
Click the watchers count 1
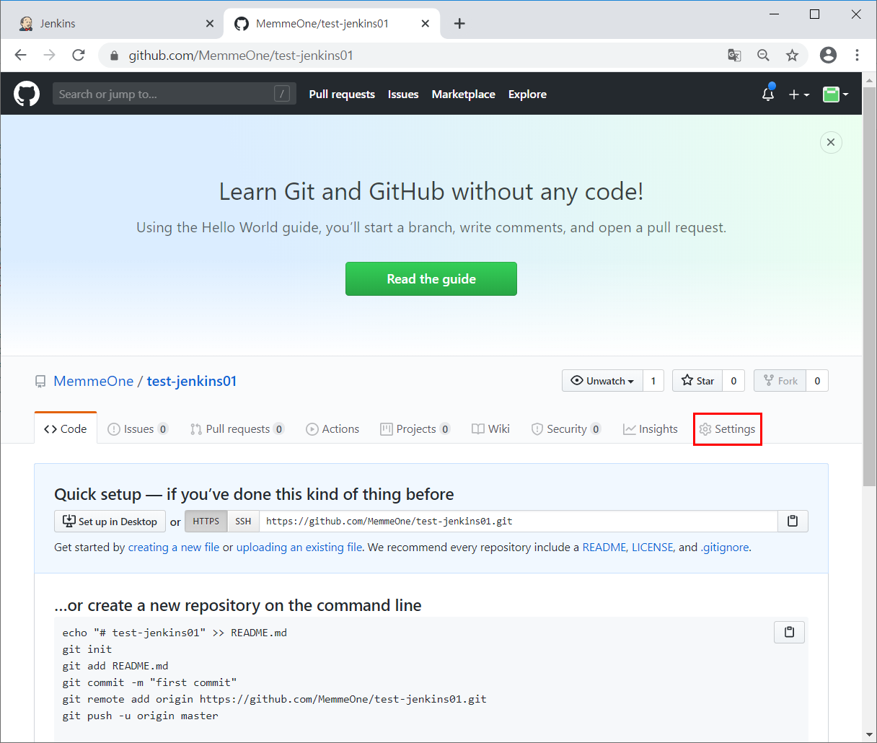[x=653, y=381]
